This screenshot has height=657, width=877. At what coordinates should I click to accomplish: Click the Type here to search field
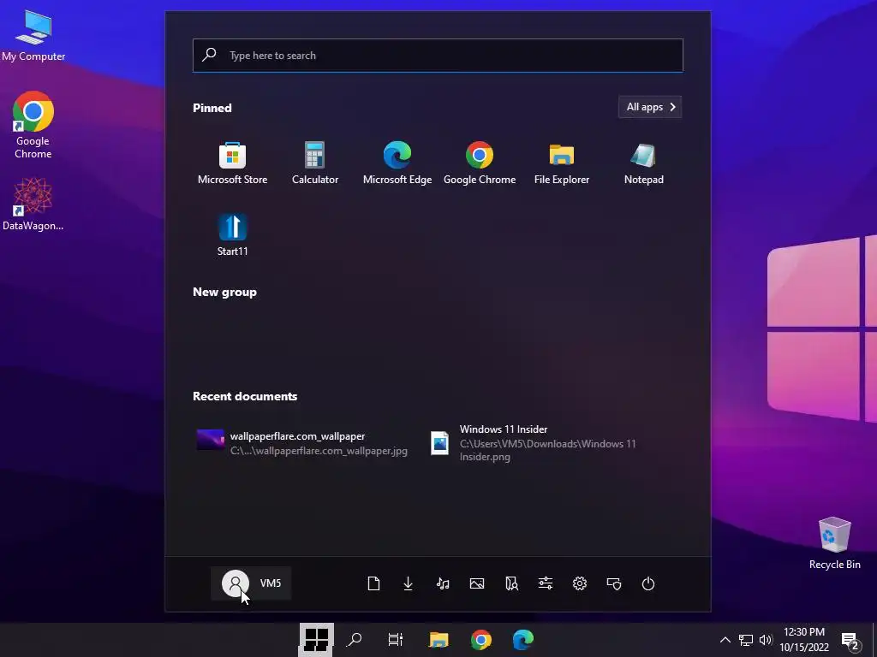(x=438, y=56)
